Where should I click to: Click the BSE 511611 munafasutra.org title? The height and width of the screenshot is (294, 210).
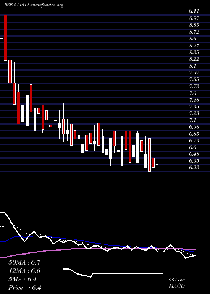click(x=34, y=5)
